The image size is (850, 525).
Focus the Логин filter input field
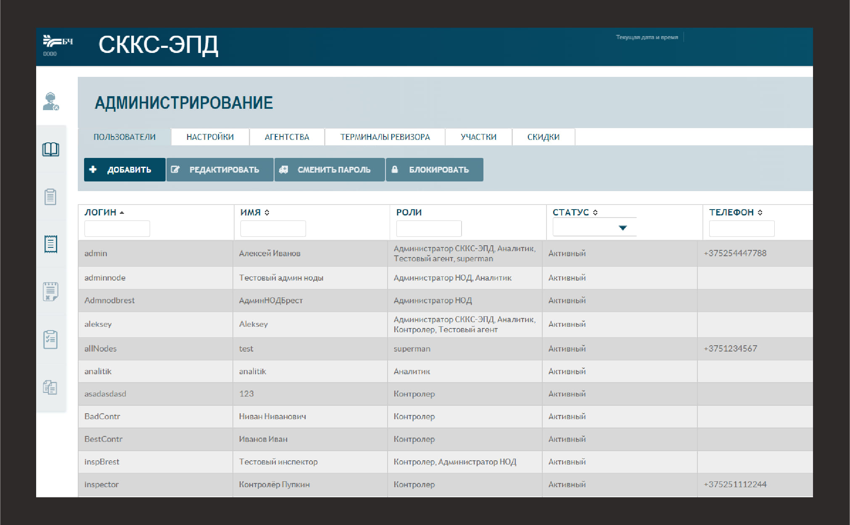click(117, 228)
